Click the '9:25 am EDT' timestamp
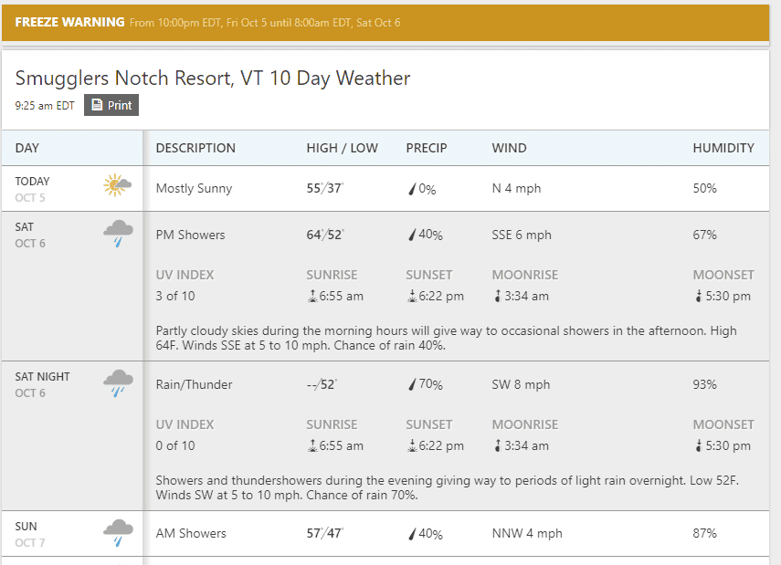The image size is (781, 565). pyautogui.click(x=45, y=106)
